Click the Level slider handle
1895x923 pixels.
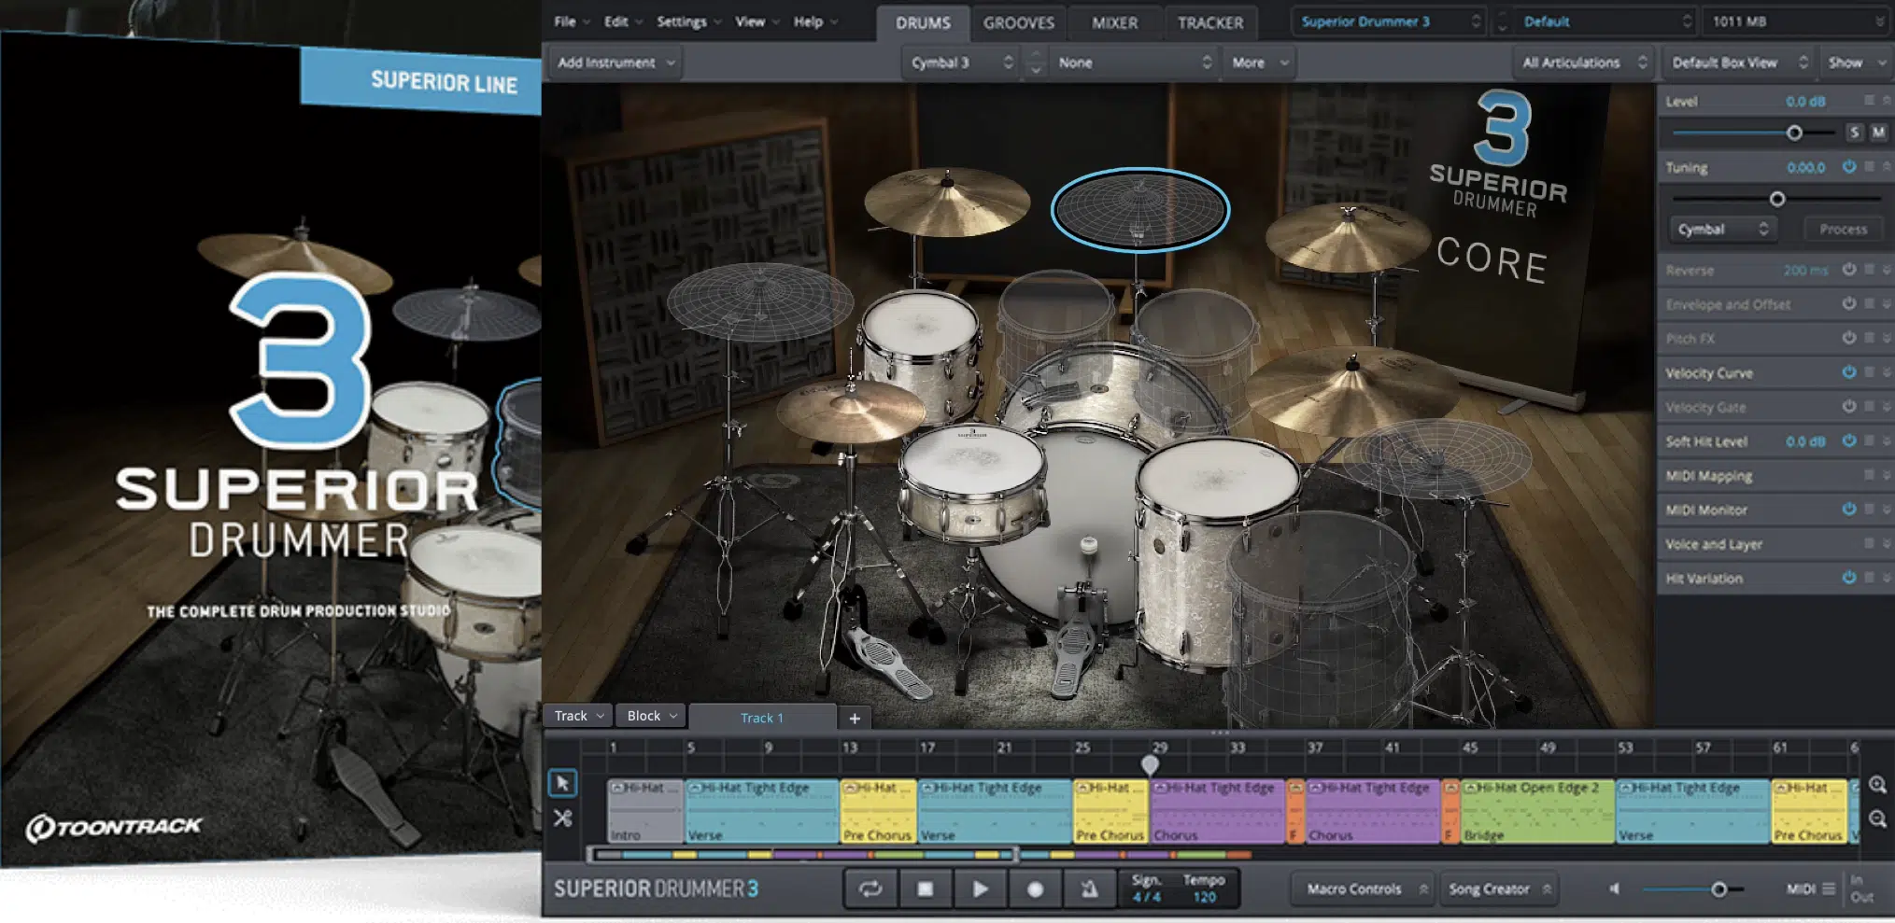click(x=1793, y=133)
